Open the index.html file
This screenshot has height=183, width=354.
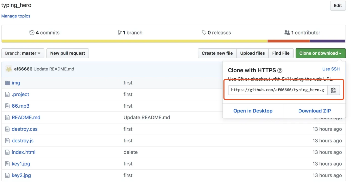click(24, 152)
